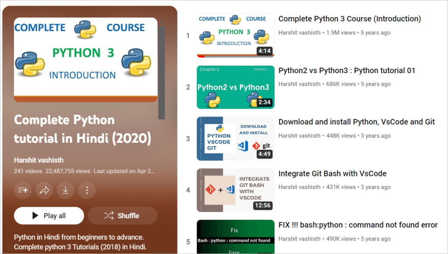Share the playlist

[x=44, y=190]
